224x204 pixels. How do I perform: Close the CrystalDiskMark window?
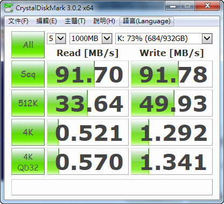[x=207, y=6]
